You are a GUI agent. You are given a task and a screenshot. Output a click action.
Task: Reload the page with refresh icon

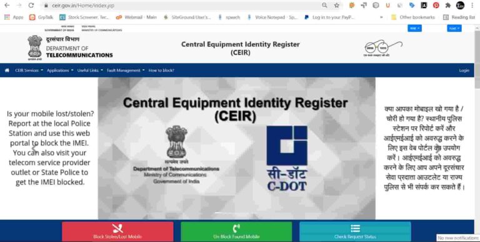pos(31,5)
